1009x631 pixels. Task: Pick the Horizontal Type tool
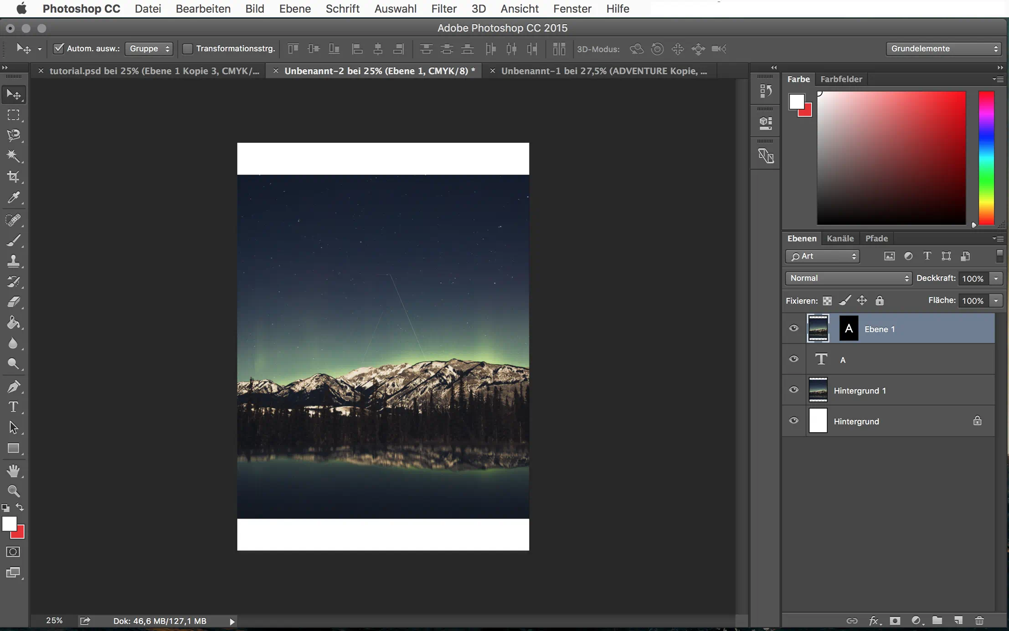coord(13,407)
